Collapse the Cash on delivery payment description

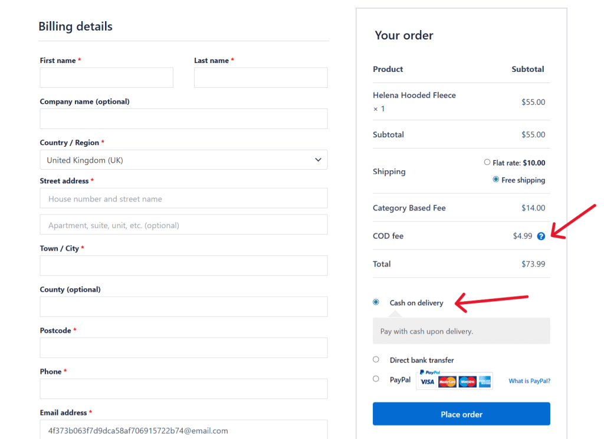tap(376, 302)
